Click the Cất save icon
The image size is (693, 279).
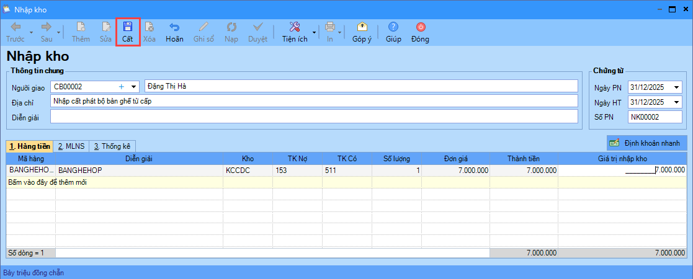[127, 27]
